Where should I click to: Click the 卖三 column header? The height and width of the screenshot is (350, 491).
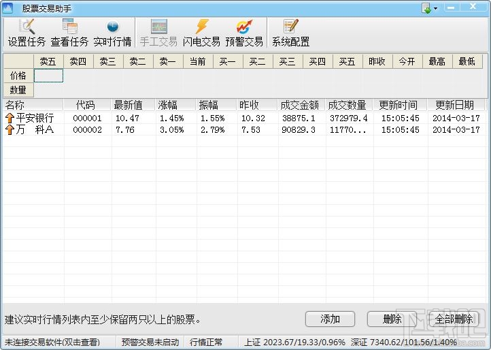(109, 61)
